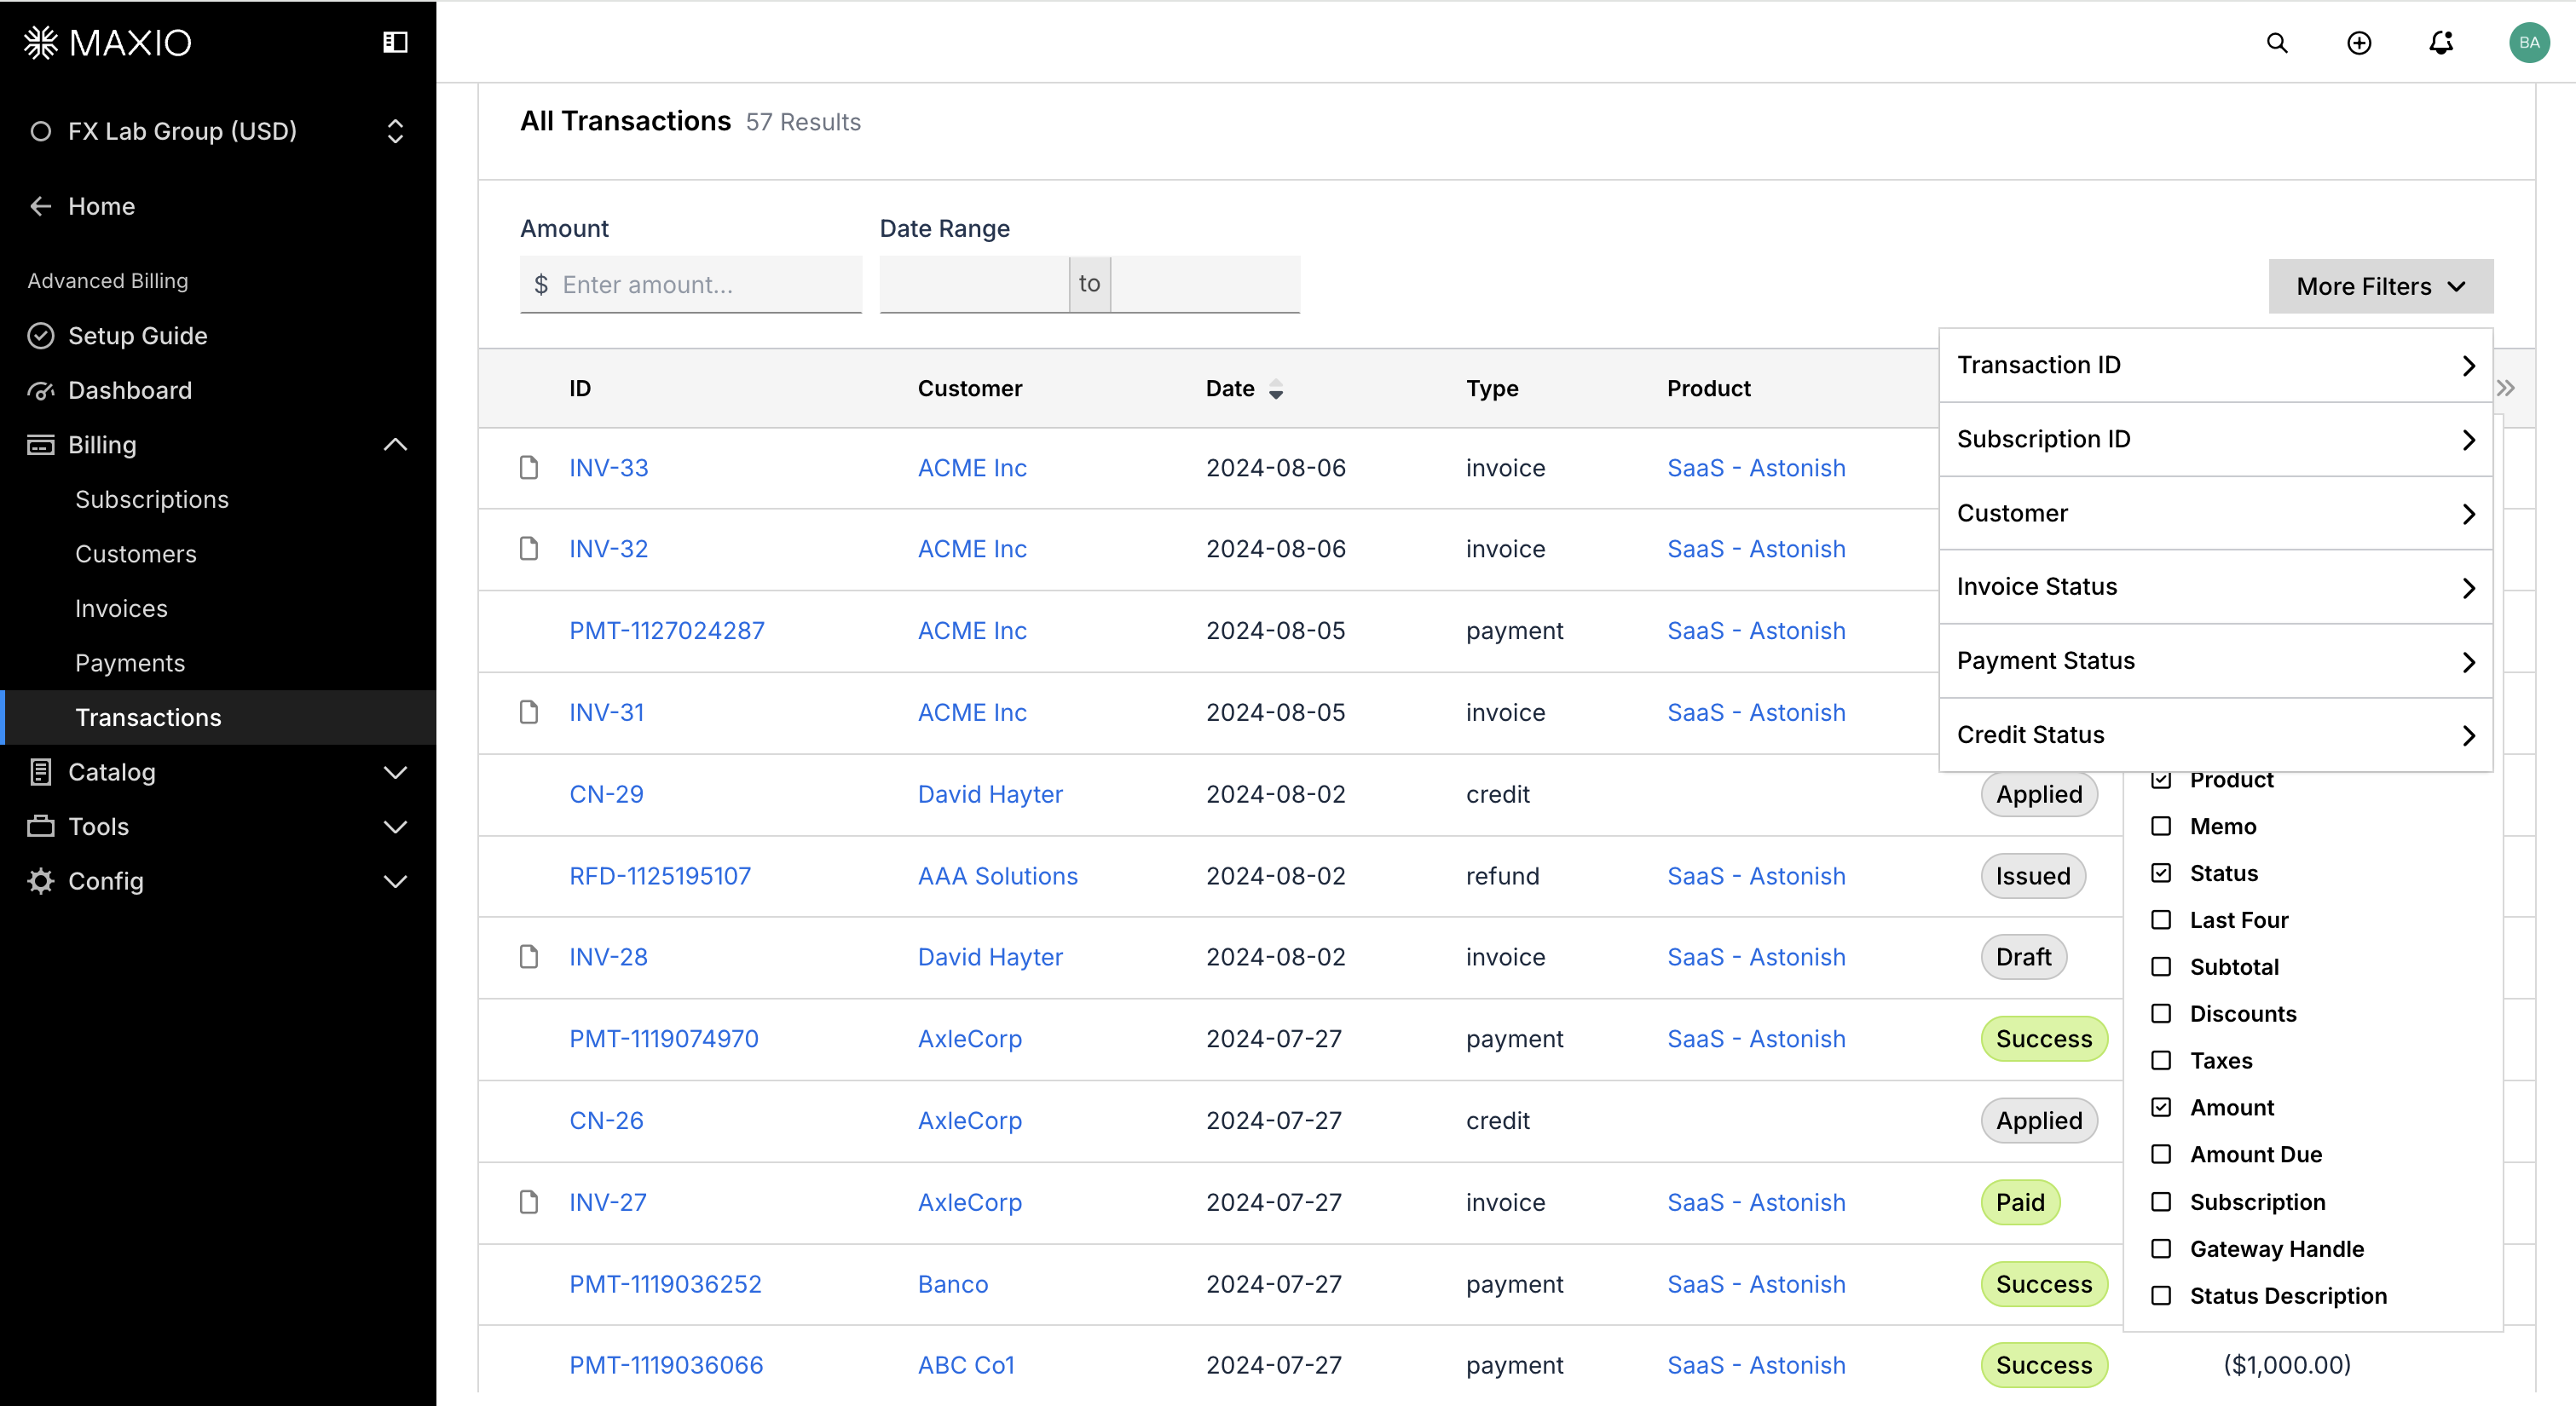Open the BA user avatar

[2529, 42]
